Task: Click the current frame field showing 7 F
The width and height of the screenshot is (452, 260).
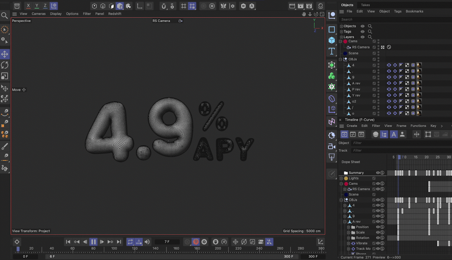Action: click(167, 242)
